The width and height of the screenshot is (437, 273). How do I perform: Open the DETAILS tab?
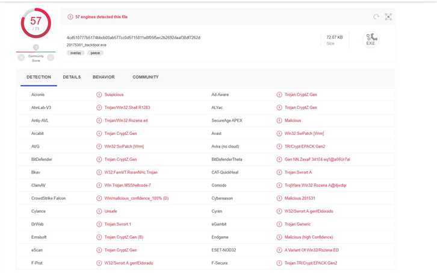(x=72, y=77)
